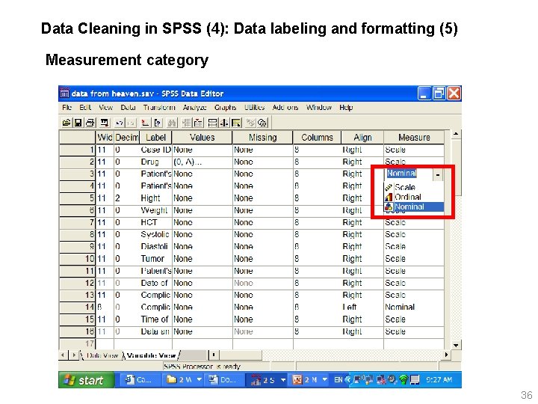Click the 'Nominal' Measure cell in row 14

point(414,307)
